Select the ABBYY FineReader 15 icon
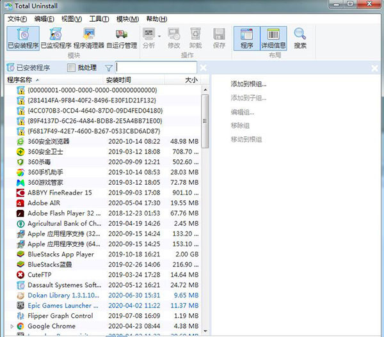384x337 pixels. (20, 193)
